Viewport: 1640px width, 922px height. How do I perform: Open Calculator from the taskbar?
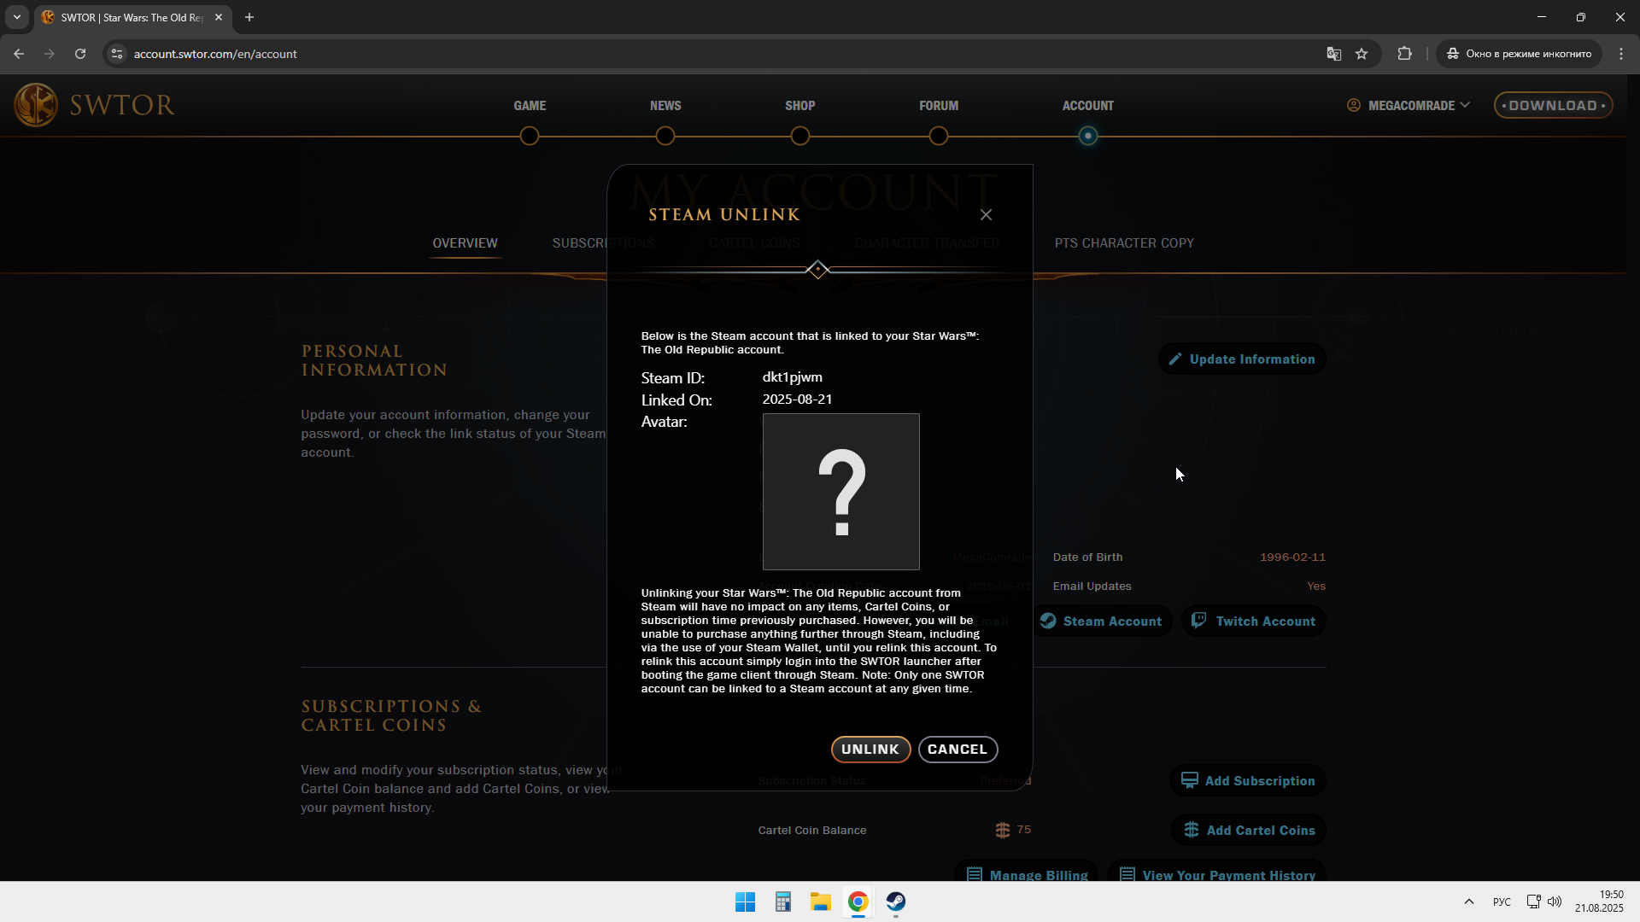[x=782, y=902]
